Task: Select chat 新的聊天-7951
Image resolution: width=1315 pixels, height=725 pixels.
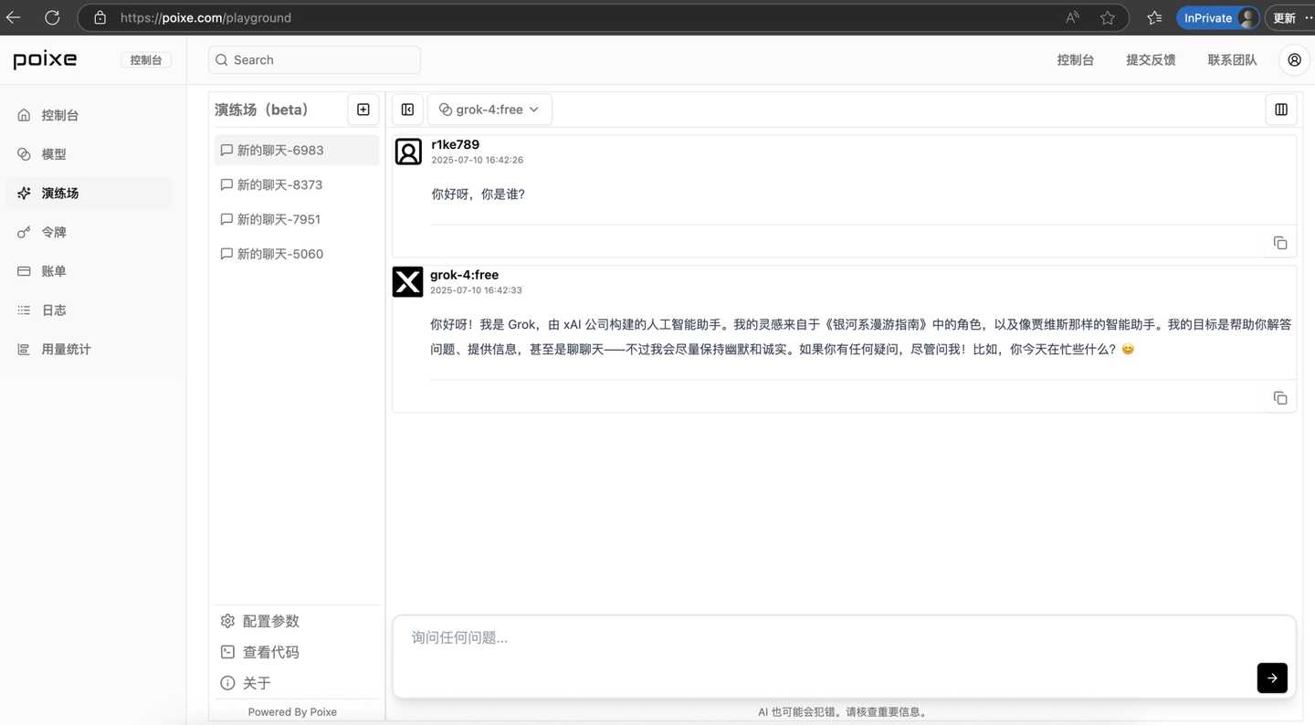Action: [297, 219]
